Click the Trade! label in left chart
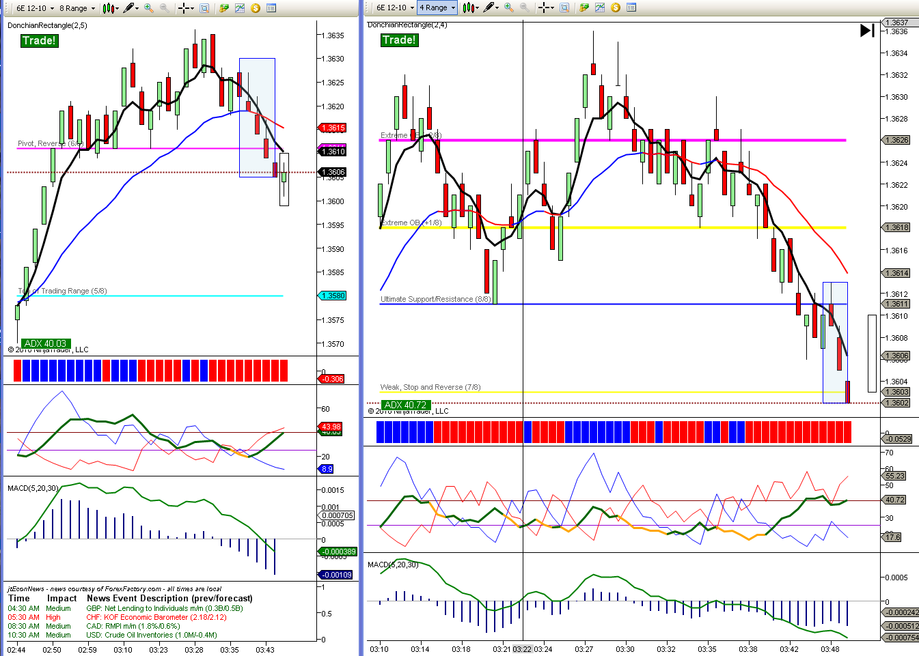This screenshot has height=656, width=919. (x=39, y=40)
